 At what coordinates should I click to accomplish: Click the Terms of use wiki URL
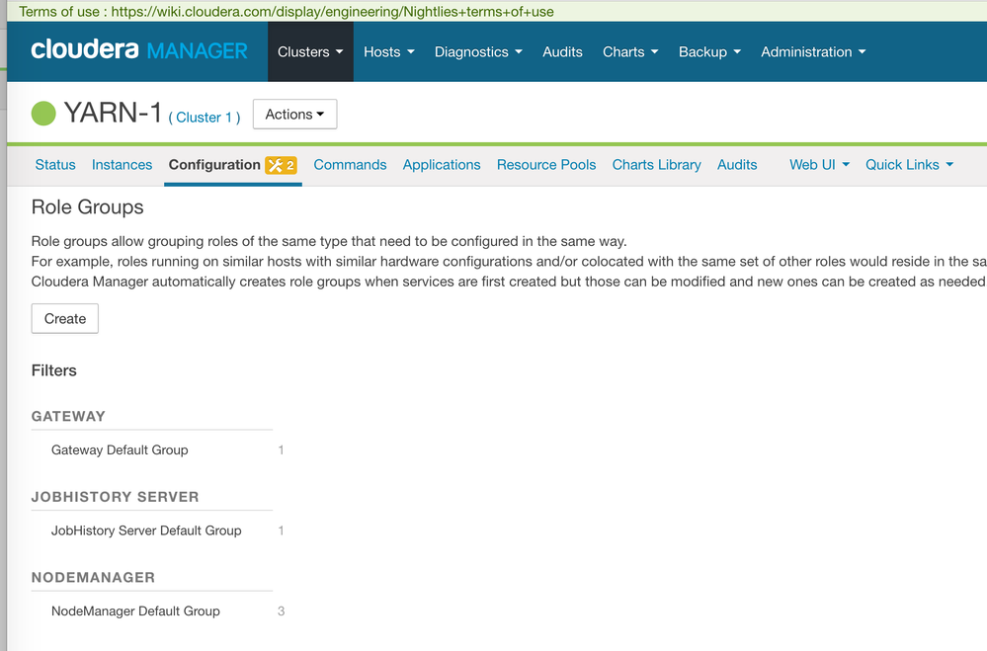pos(332,11)
